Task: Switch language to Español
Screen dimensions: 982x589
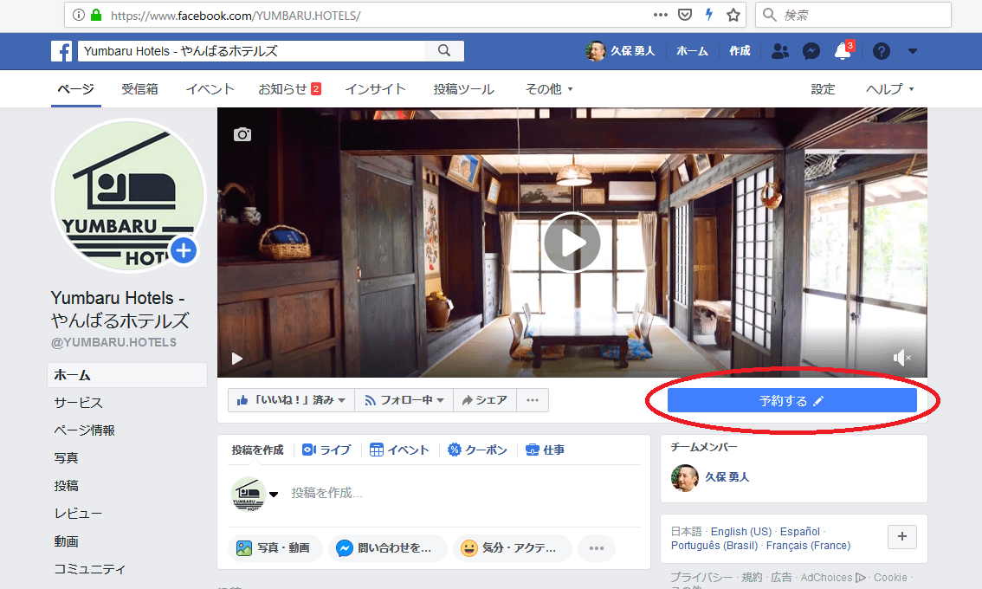Action: [x=800, y=531]
